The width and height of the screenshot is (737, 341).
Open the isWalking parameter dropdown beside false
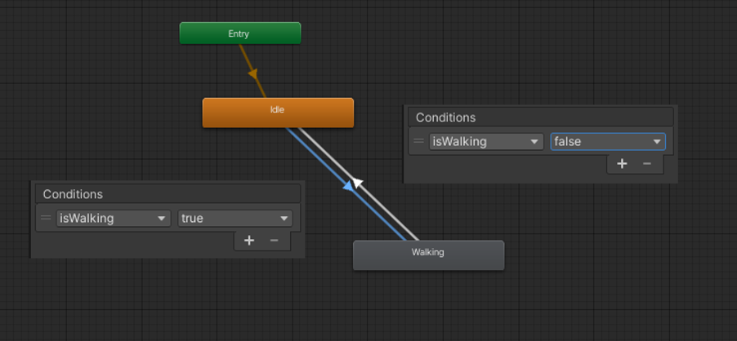coord(486,141)
